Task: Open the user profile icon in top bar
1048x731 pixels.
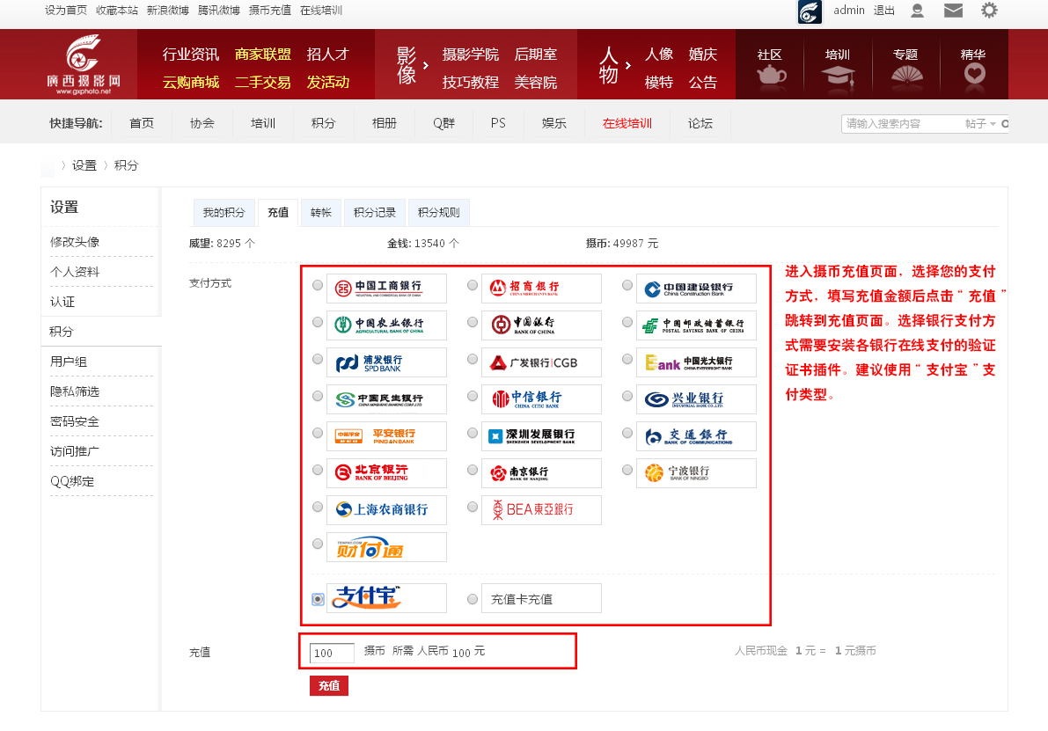Action: point(917,11)
